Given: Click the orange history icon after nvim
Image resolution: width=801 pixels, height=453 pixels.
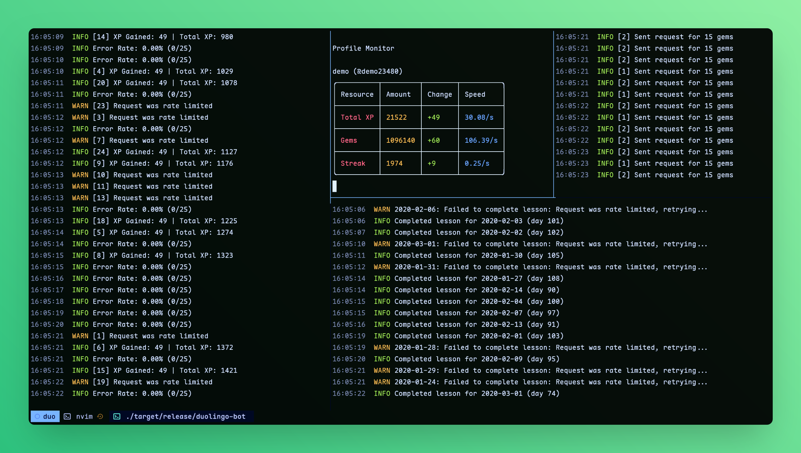Looking at the screenshot, I should pyautogui.click(x=100, y=416).
